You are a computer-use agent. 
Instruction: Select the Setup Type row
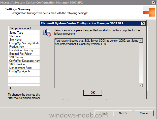point(24,33)
